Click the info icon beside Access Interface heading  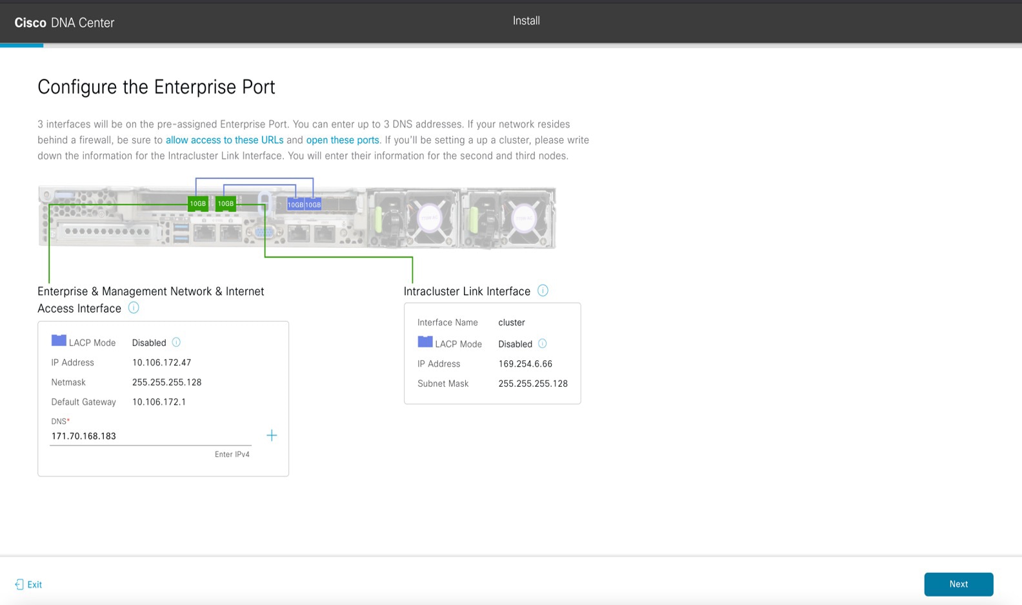134,308
